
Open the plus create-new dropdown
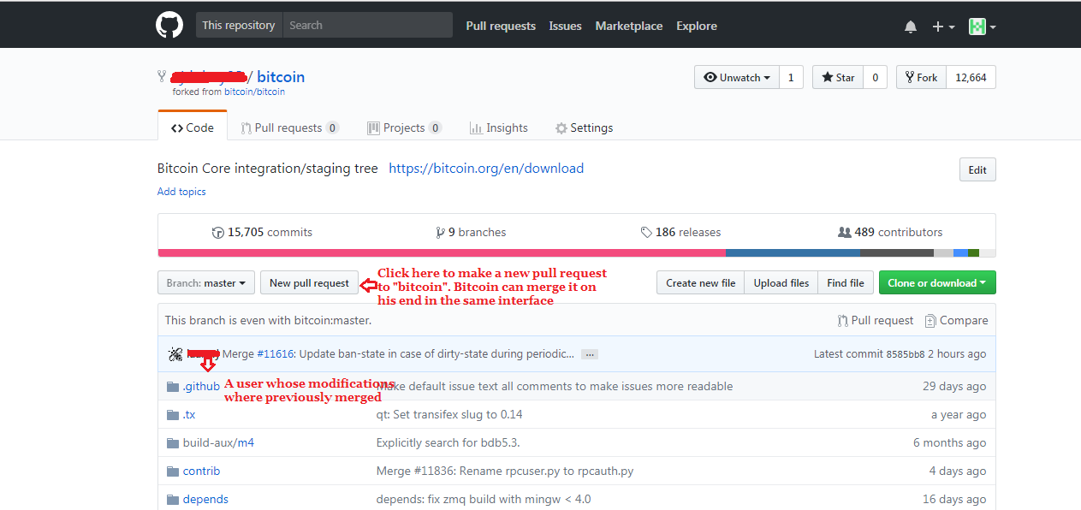(x=943, y=27)
